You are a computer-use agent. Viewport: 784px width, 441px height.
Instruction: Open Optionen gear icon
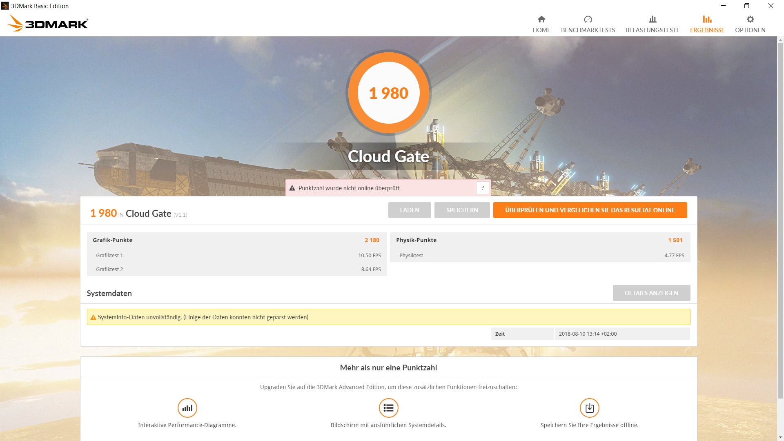click(x=750, y=19)
